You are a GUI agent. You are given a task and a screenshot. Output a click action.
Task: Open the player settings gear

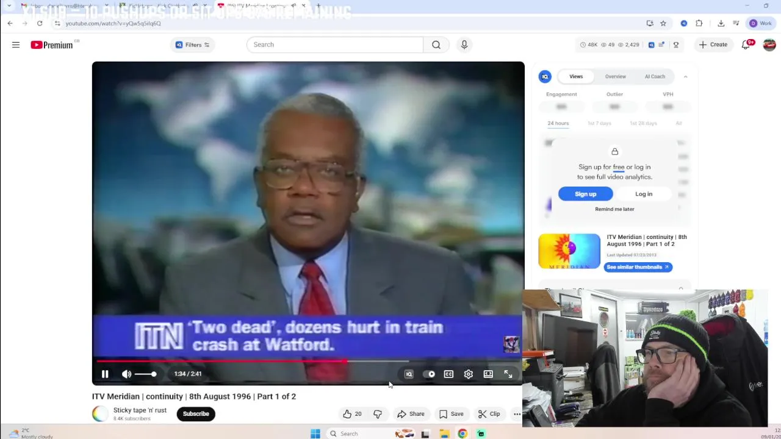tap(469, 374)
